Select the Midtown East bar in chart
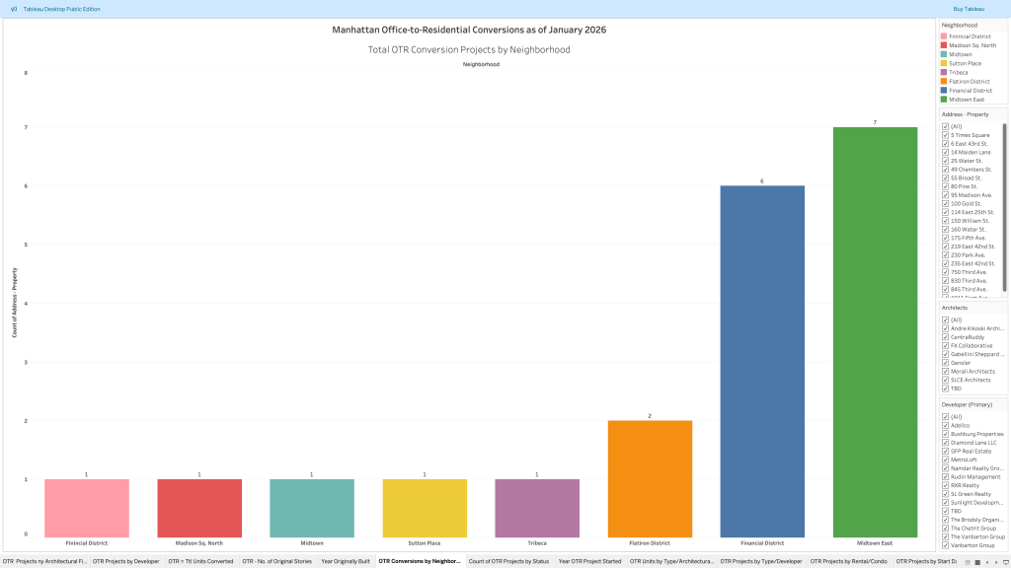The height and width of the screenshot is (568, 1011). (874, 330)
